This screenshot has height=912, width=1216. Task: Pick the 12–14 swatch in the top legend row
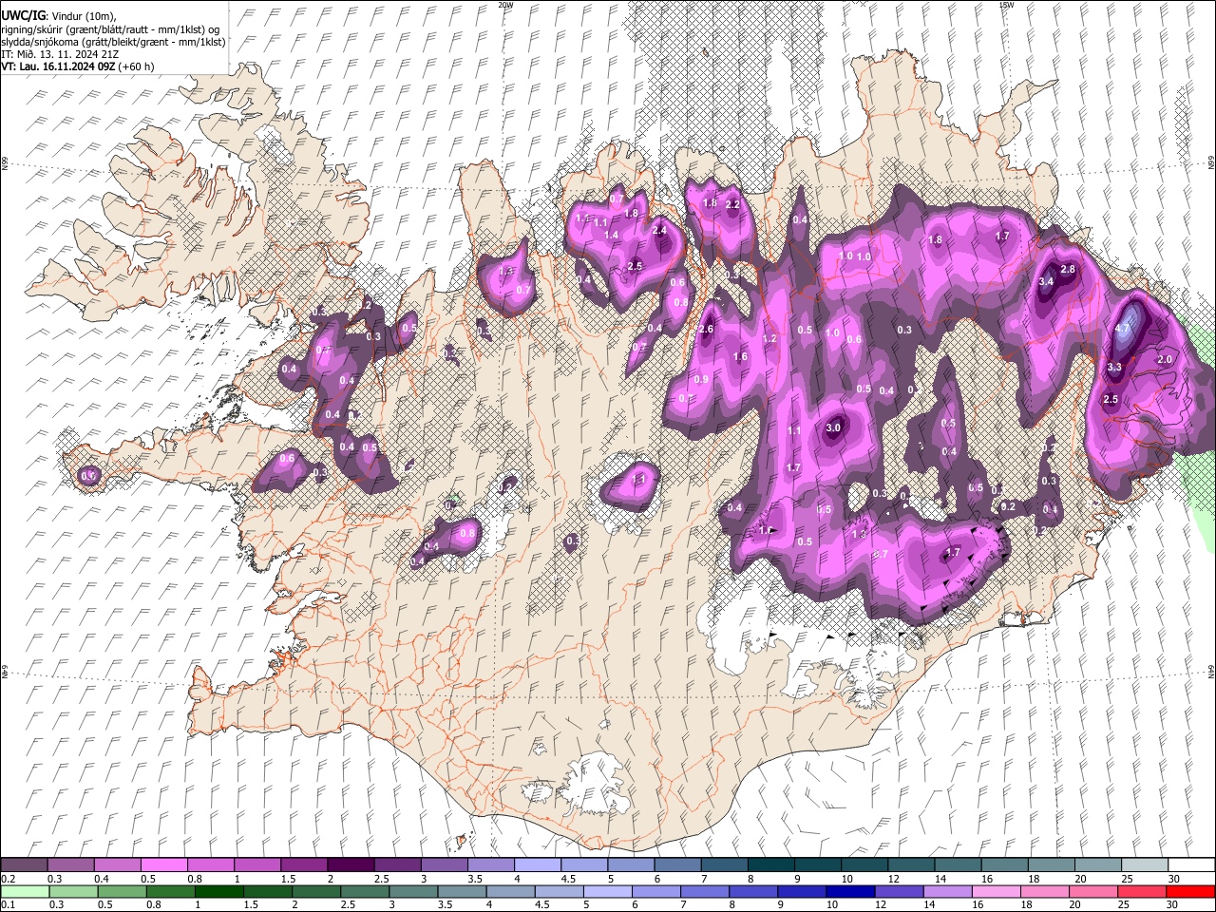(910, 865)
